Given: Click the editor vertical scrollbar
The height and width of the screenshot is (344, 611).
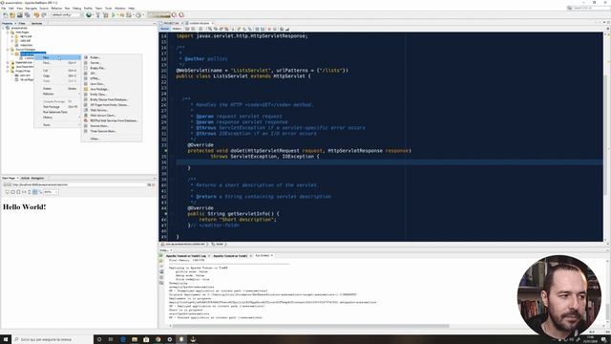Looking at the screenshot, I should click(605, 137).
